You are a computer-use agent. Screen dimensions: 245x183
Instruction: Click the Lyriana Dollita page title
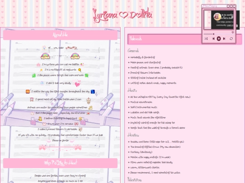tap(122, 15)
